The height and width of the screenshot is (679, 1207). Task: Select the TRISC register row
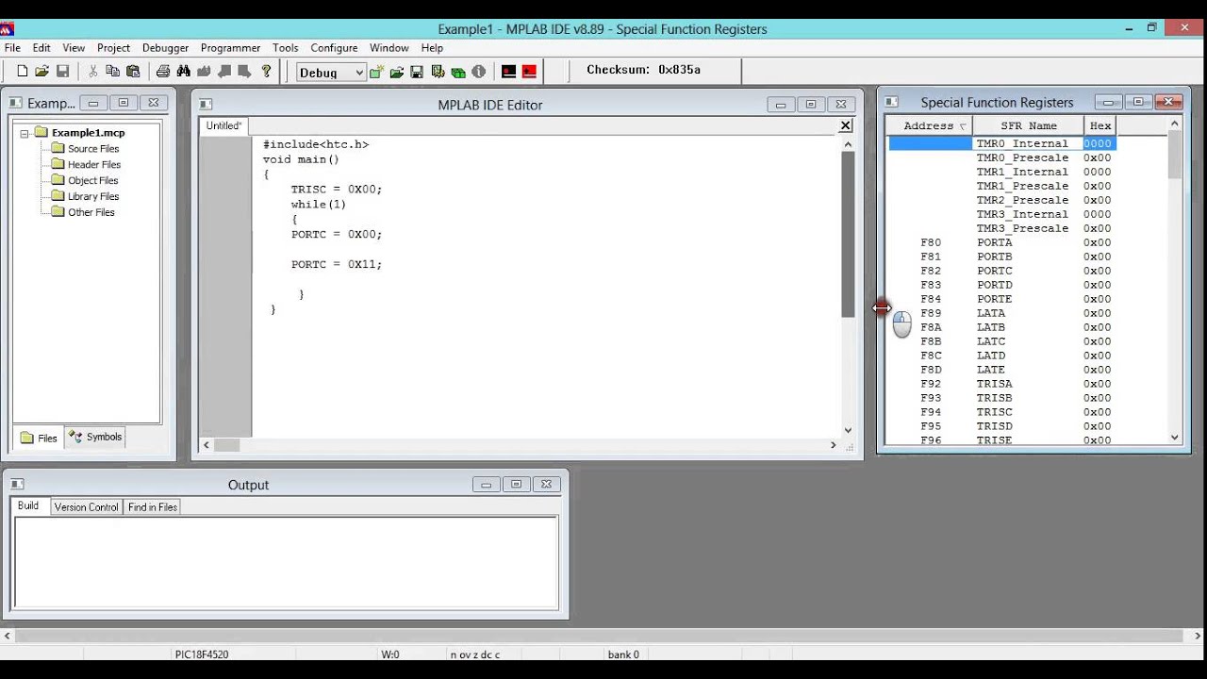[1002, 412]
